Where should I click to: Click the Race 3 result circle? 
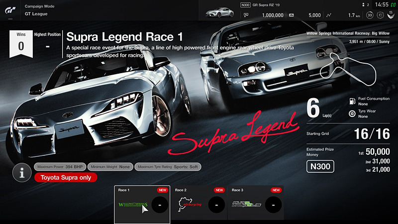click(x=273, y=205)
